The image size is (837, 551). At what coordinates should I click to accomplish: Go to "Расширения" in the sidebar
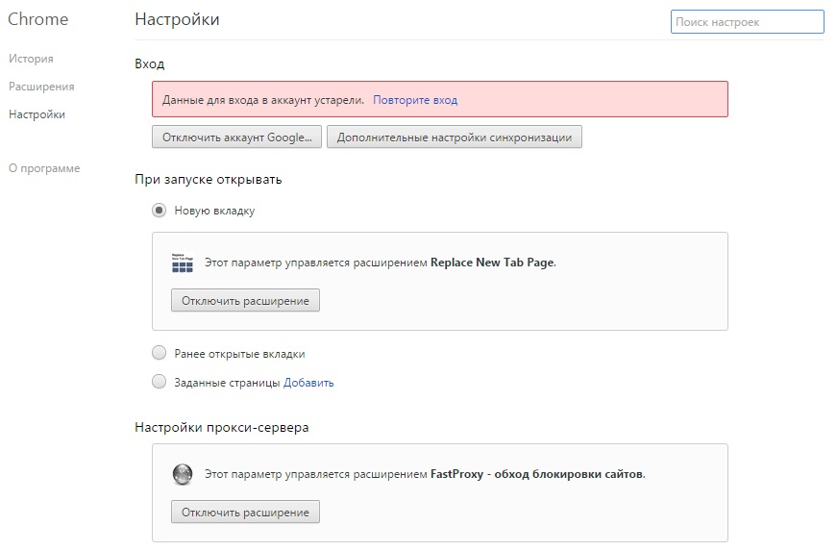pyautogui.click(x=41, y=87)
